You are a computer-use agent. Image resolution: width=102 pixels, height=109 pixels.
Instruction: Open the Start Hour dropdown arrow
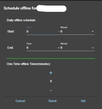point(59,31)
